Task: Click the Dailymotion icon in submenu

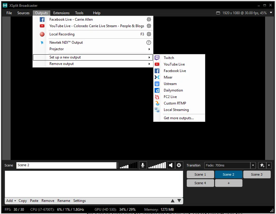Action: (x=157, y=90)
